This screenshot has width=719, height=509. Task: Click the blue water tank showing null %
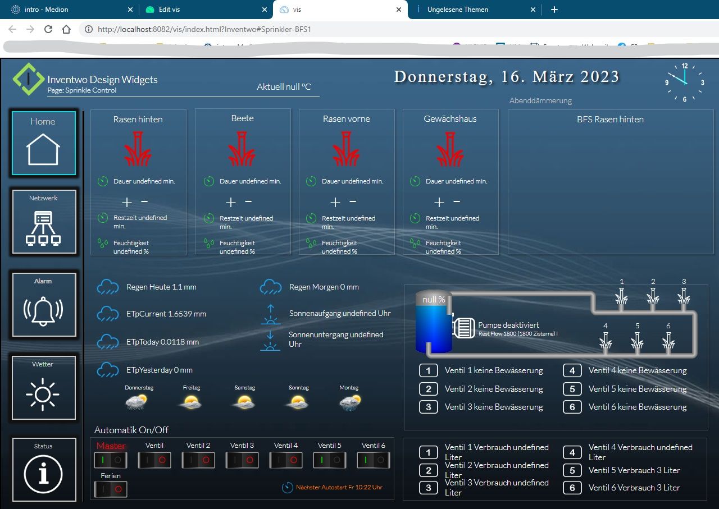coord(434,322)
